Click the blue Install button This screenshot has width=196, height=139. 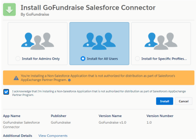164,101
